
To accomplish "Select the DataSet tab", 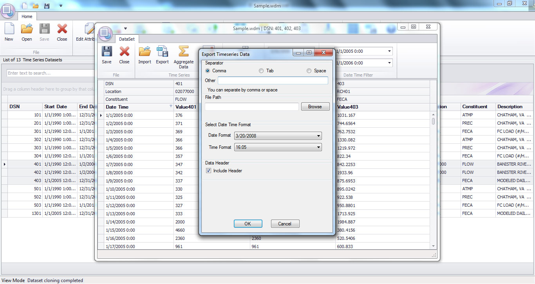I will point(127,39).
